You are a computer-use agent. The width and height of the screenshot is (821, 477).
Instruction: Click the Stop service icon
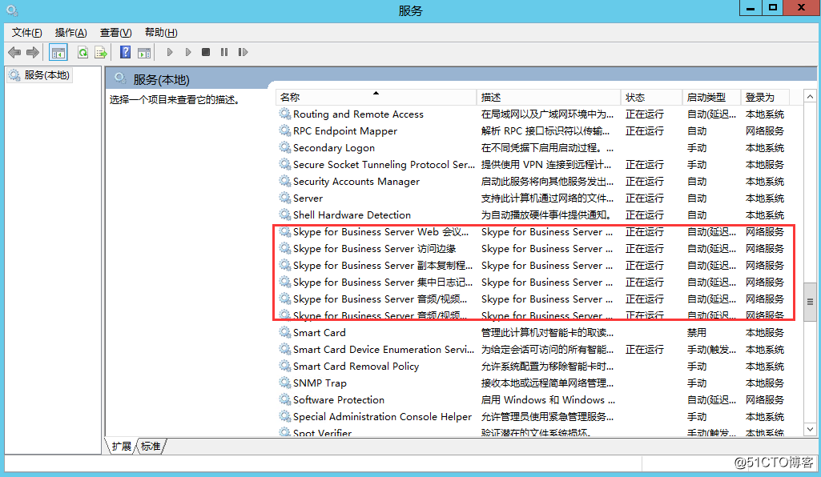click(x=206, y=52)
